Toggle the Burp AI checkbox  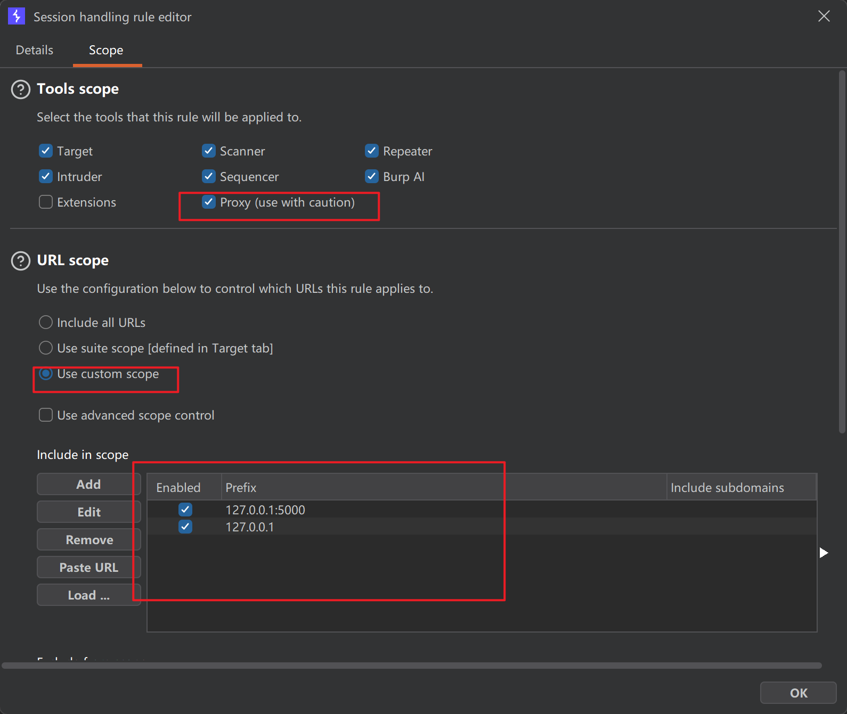click(x=372, y=176)
